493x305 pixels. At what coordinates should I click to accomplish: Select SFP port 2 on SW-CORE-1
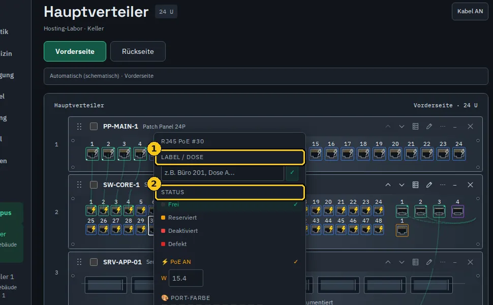420,211
